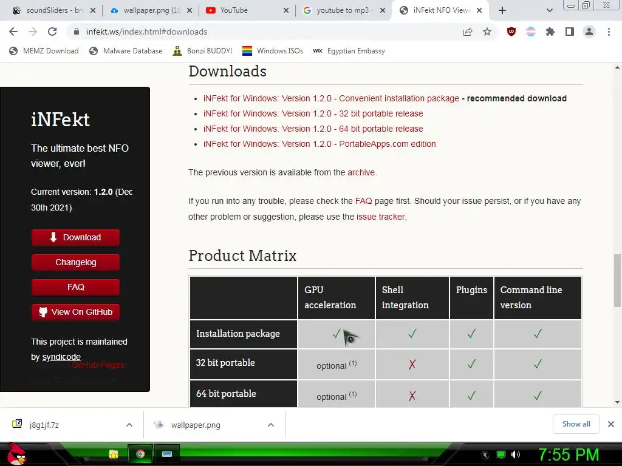Click Show all downloads

(x=576, y=424)
